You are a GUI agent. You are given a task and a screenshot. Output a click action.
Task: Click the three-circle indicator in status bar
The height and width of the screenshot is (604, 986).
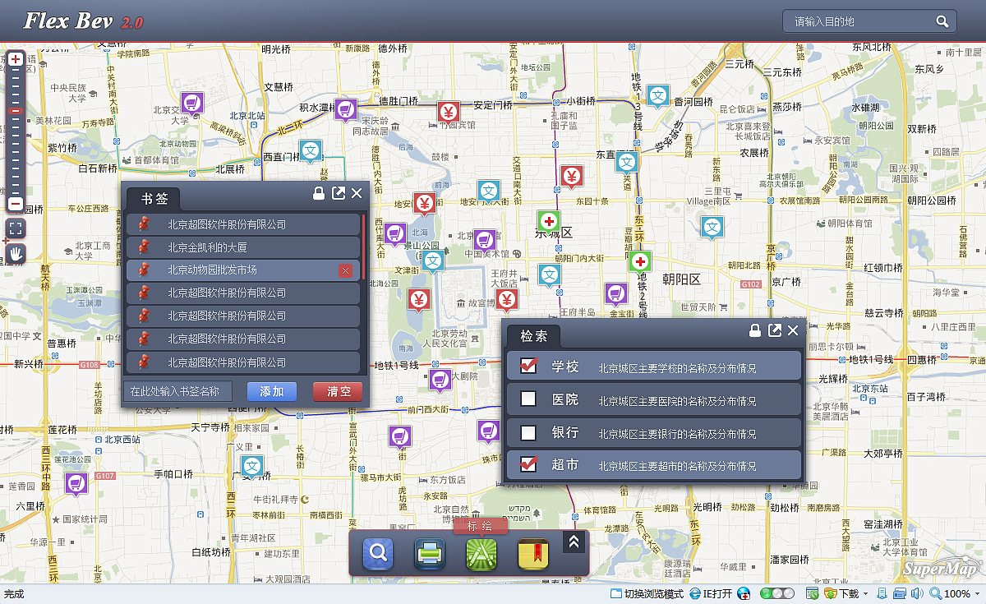[777, 593]
